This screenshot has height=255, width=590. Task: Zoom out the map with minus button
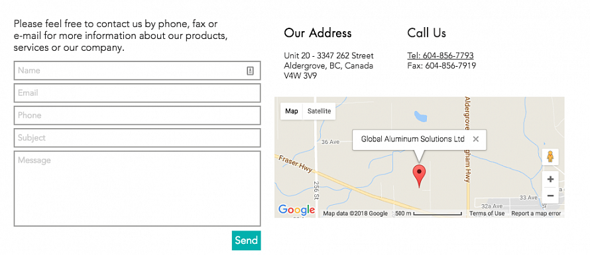point(550,196)
